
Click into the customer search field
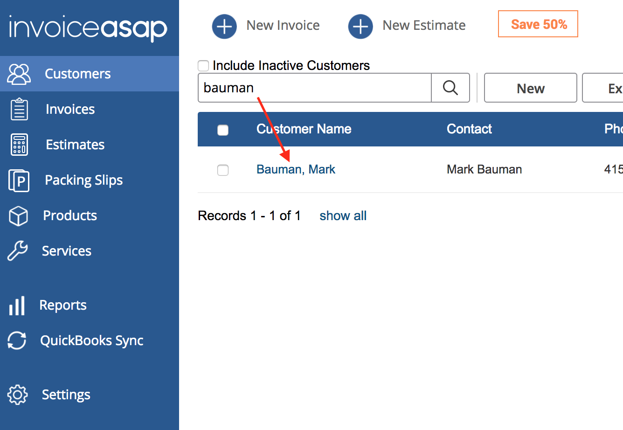(315, 88)
